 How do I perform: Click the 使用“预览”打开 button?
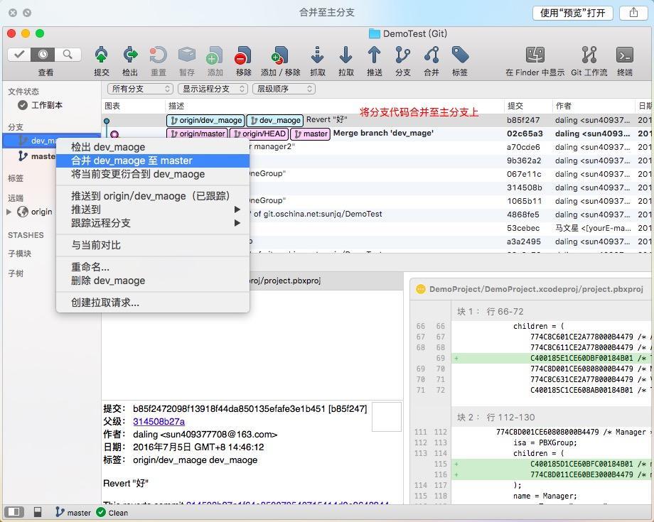(x=573, y=13)
